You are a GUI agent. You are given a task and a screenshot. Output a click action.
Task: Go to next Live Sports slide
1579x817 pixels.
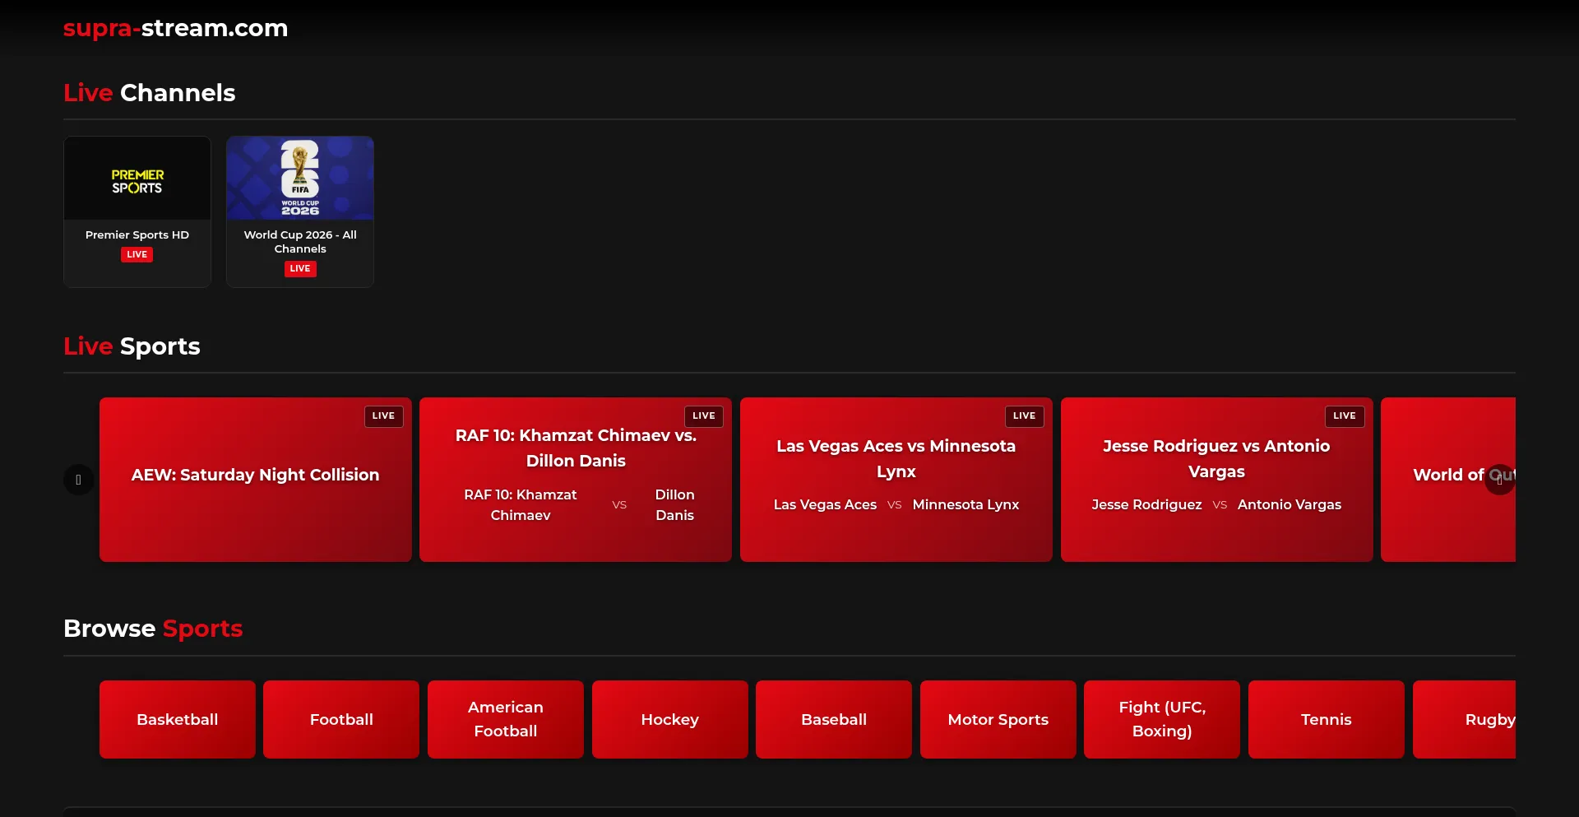point(1499,480)
